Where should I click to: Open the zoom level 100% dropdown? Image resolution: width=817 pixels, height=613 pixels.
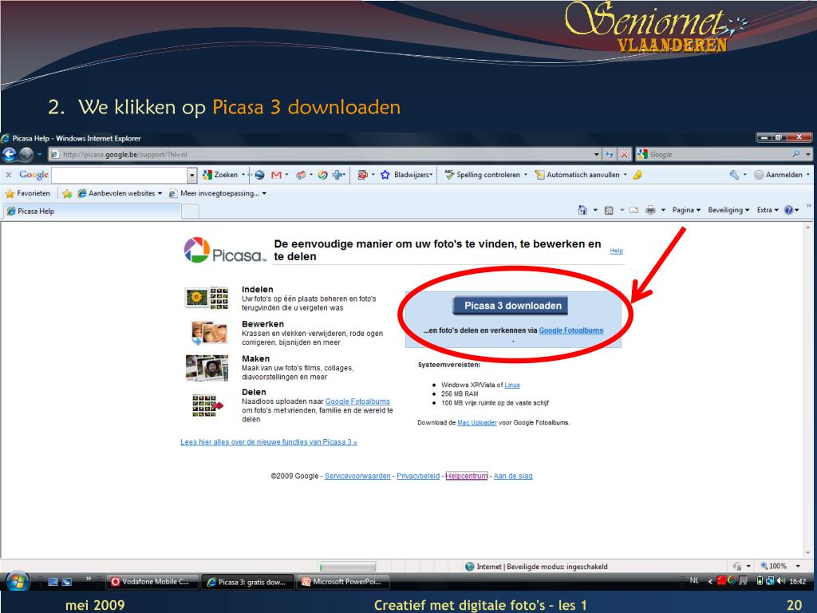[798, 566]
